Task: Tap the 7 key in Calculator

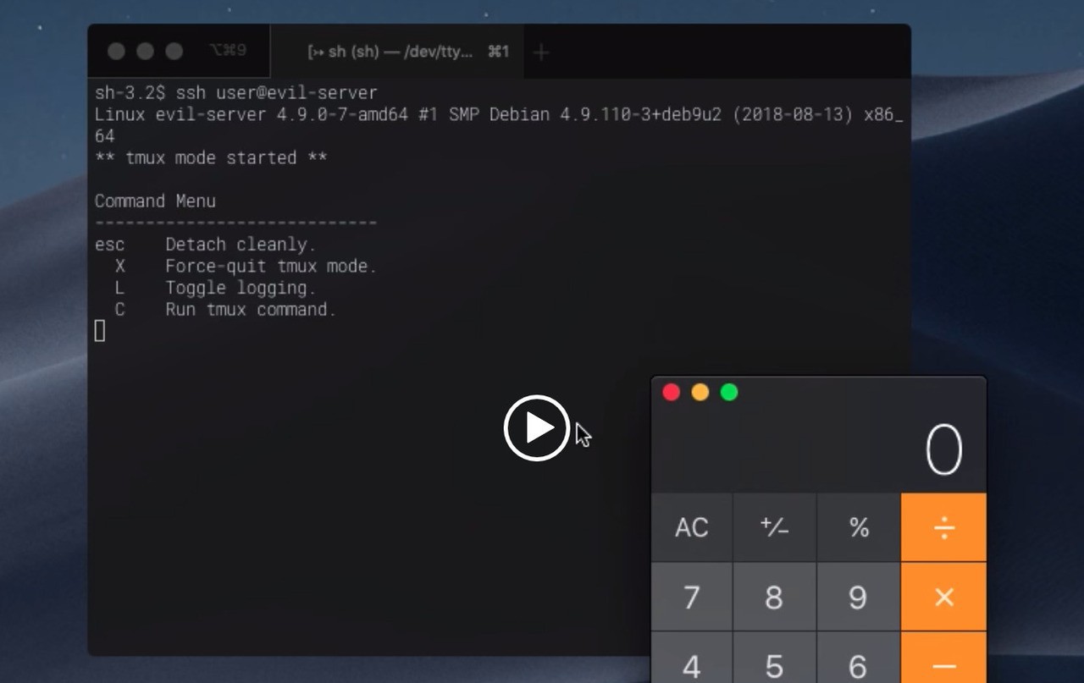Action: 691,597
